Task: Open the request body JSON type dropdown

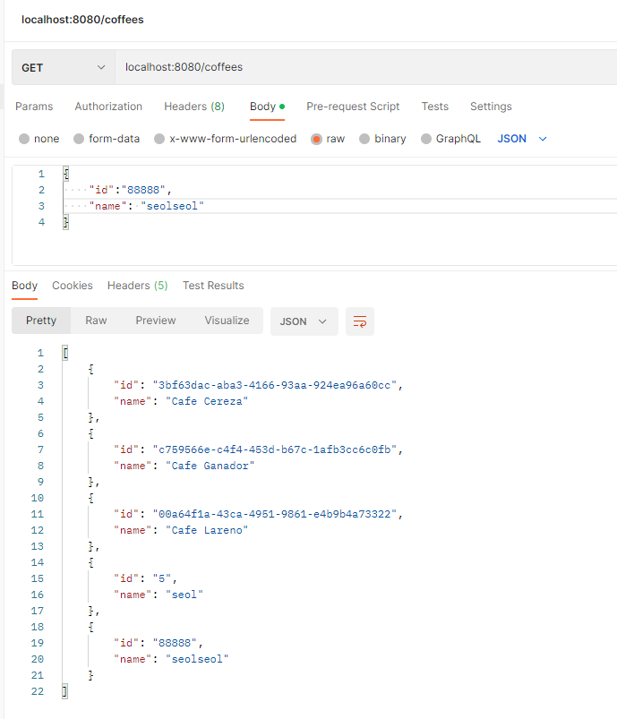Action: click(522, 139)
